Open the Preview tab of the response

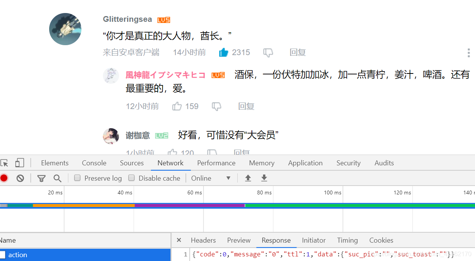pyautogui.click(x=238, y=240)
